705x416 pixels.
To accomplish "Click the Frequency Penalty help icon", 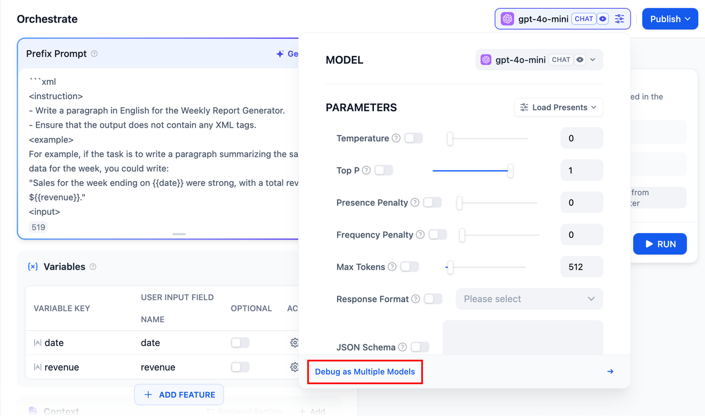I will tap(420, 235).
